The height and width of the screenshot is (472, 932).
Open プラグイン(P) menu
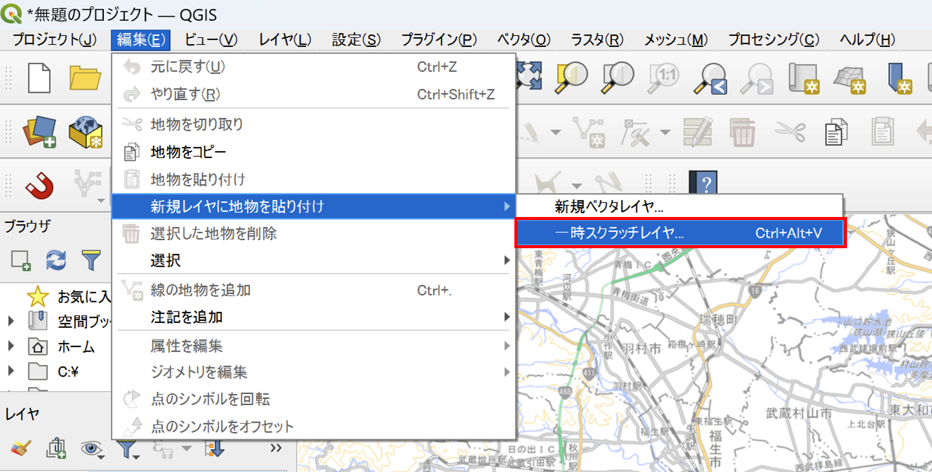(439, 39)
